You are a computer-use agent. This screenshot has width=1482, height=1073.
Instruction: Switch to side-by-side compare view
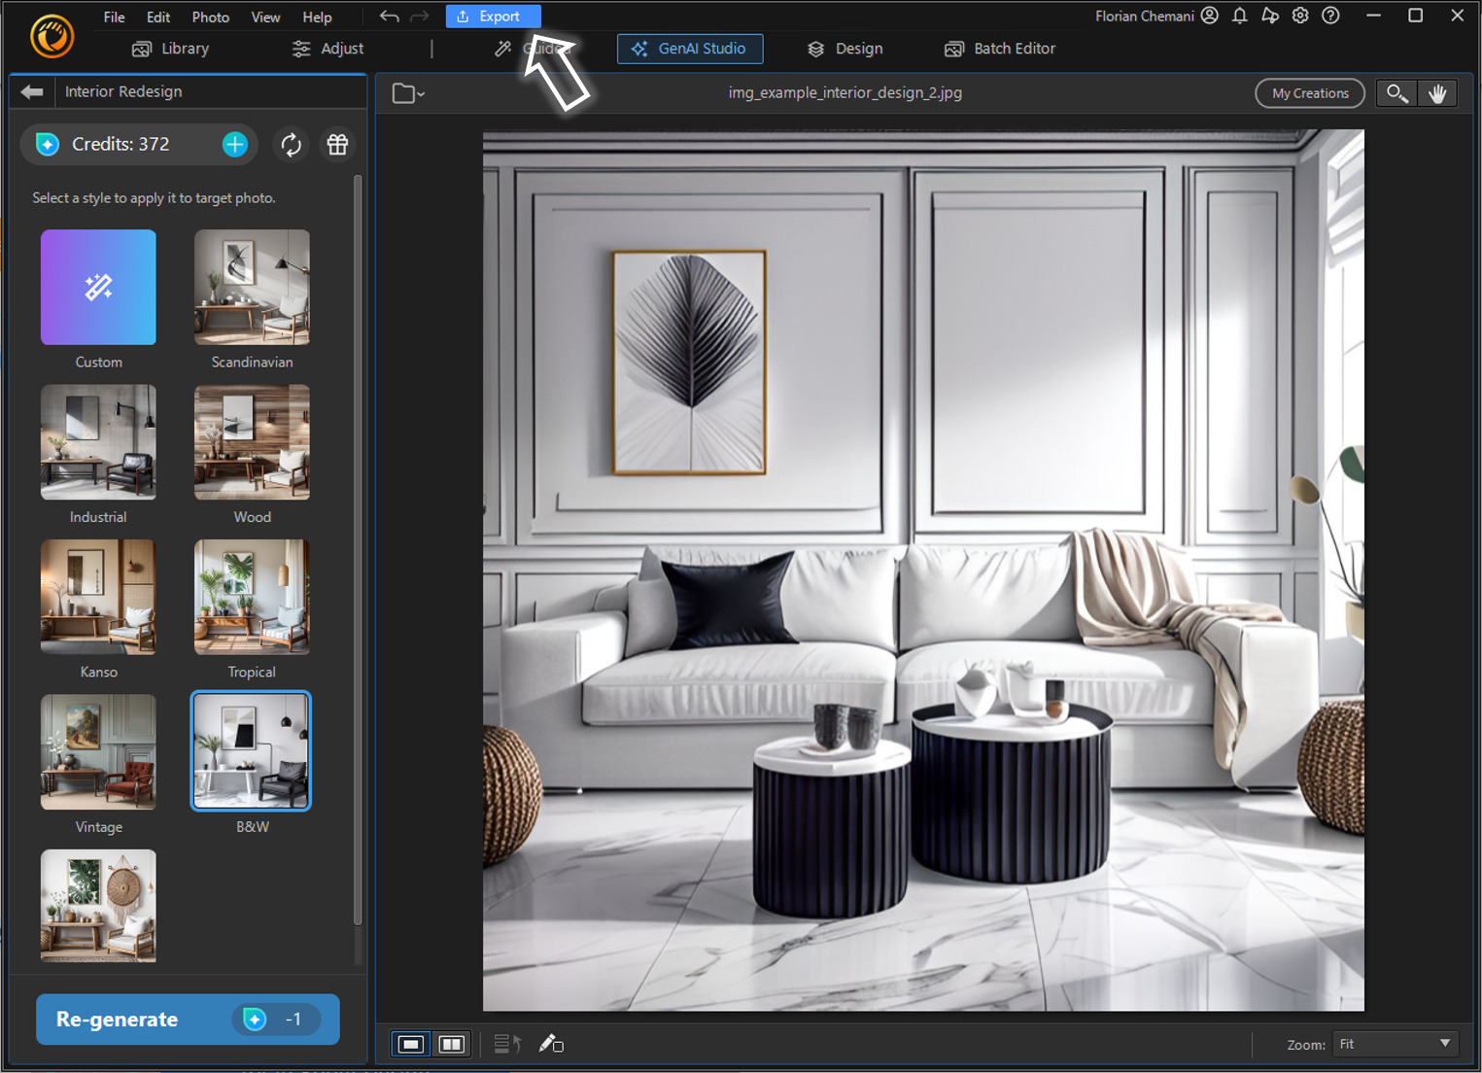coord(451,1043)
